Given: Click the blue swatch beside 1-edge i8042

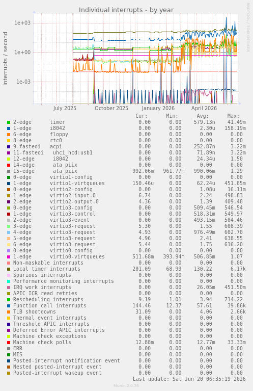Looking at the screenshot, I should [9, 128].
